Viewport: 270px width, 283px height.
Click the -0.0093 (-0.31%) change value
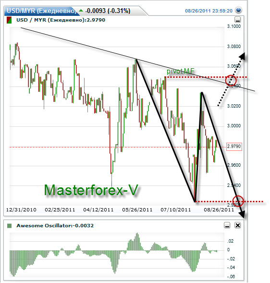[108, 11]
